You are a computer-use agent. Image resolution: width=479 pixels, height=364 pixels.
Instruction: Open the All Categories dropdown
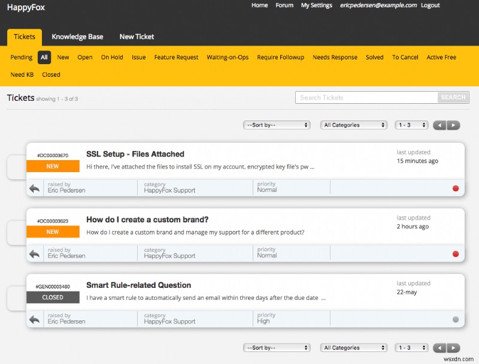pyautogui.click(x=353, y=125)
